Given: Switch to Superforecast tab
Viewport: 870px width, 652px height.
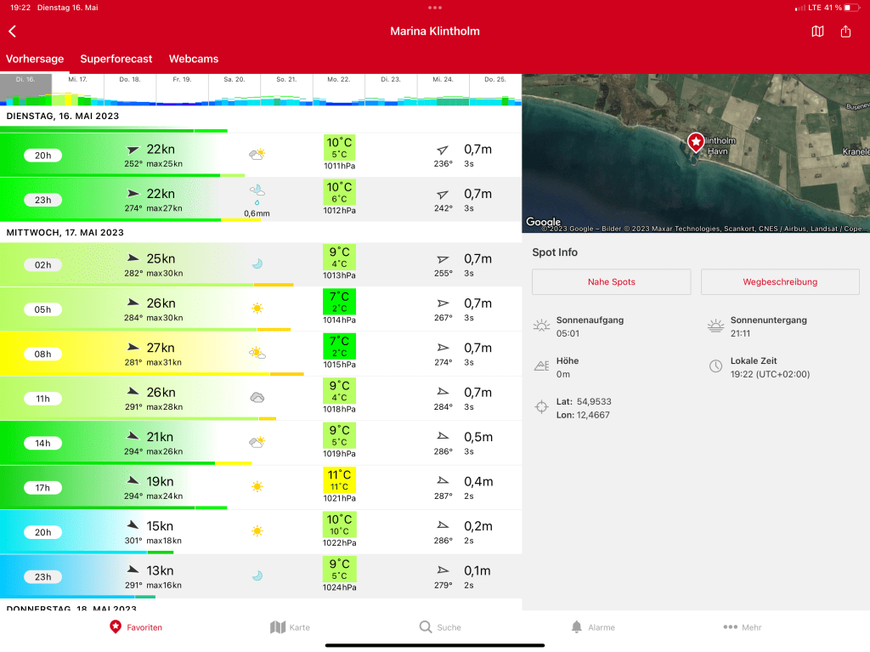Looking at the screenshot, I should pos(116,59).
